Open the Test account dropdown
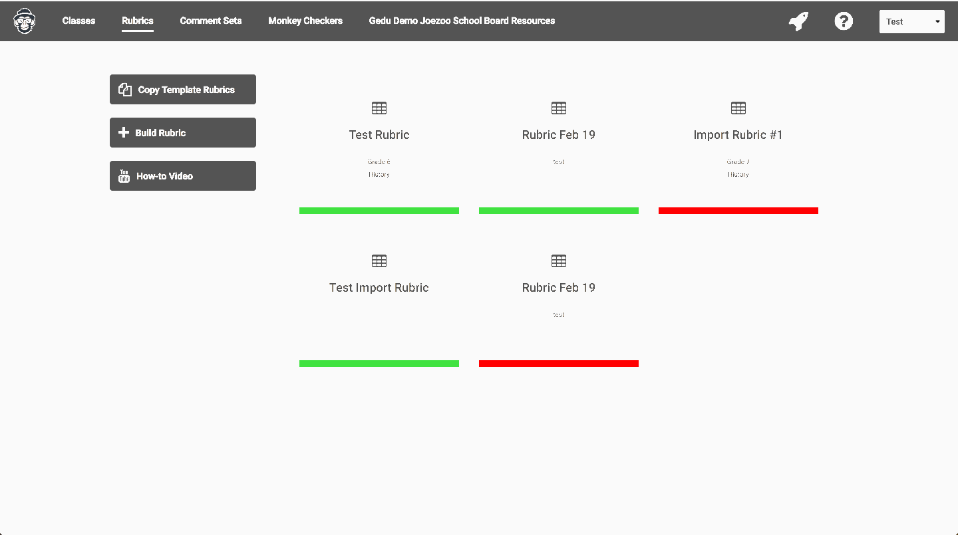Screen dimensions: 958x535 911,21
